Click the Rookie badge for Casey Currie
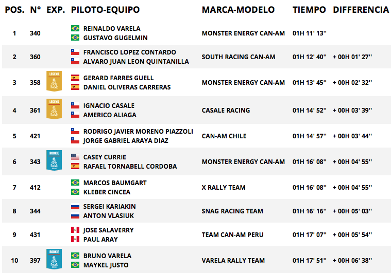 (x=54, y=160)
